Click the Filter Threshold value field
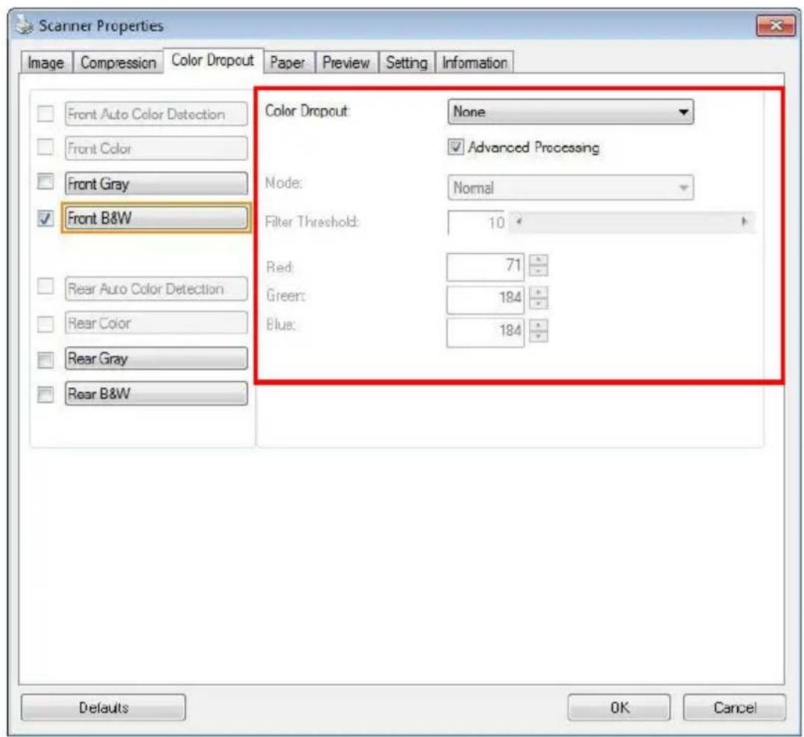 click(477, 223)
